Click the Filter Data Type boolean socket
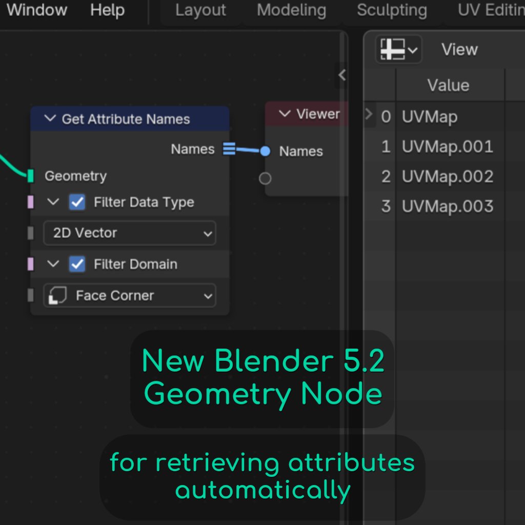525x525 pixels. coord(30,202)
